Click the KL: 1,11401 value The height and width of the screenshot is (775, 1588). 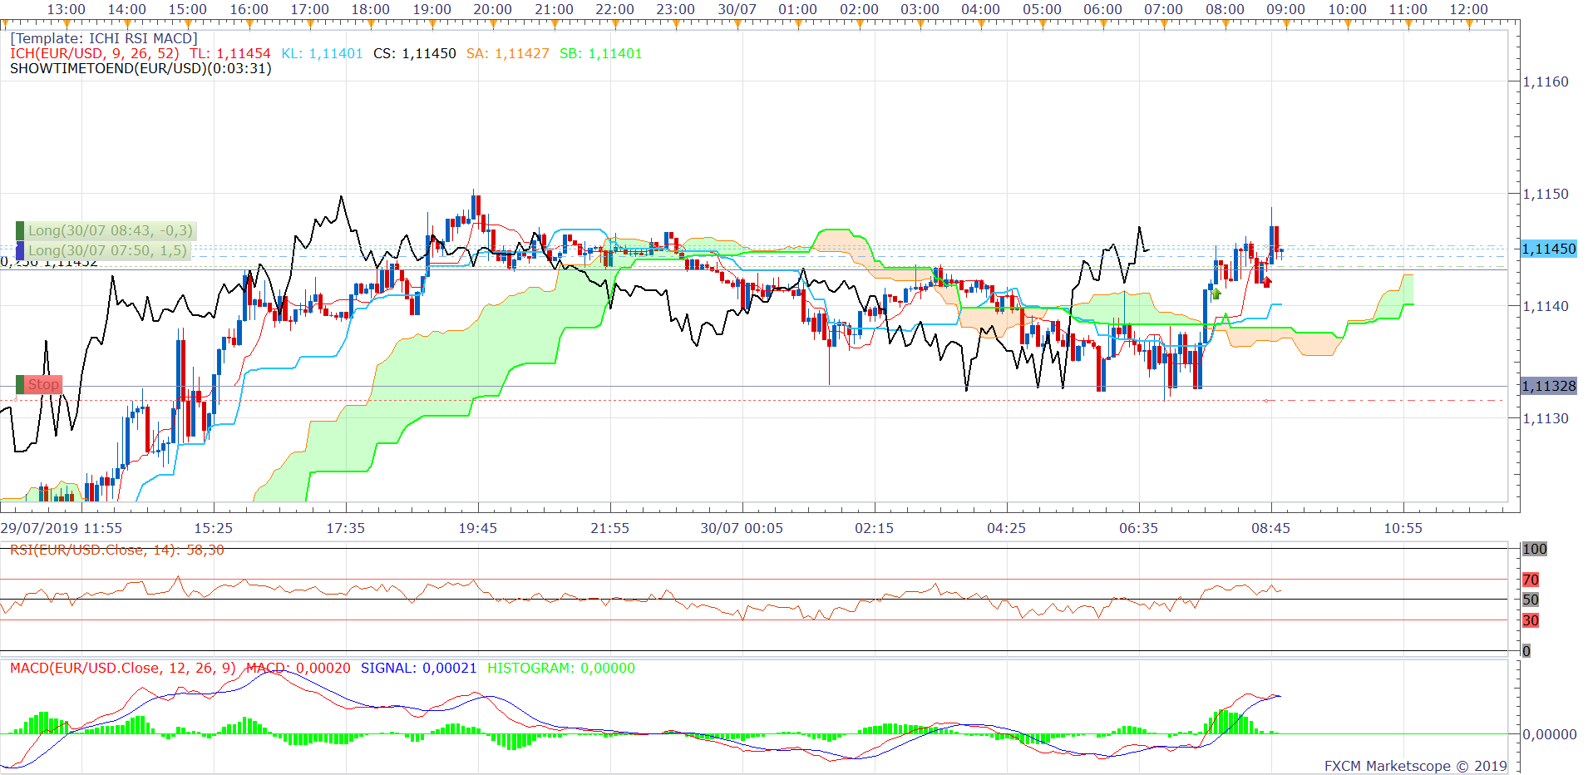pos(322,53)
